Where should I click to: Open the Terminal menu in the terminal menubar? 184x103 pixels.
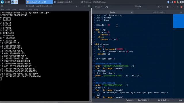22,9
